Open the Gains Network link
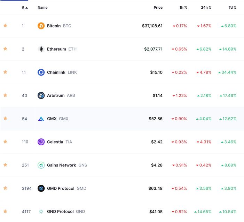 tap(62, 165)
